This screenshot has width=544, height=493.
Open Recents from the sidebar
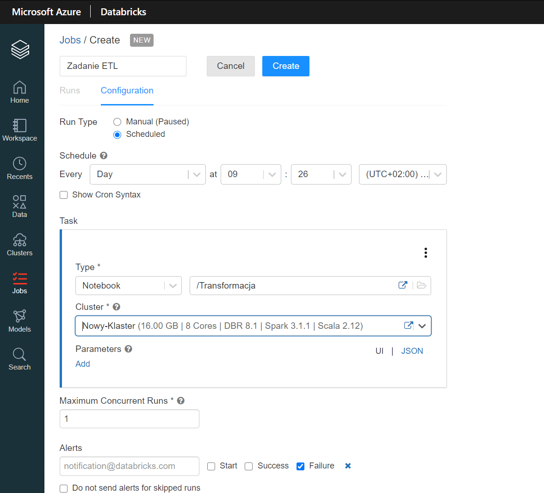coord(19,168)
